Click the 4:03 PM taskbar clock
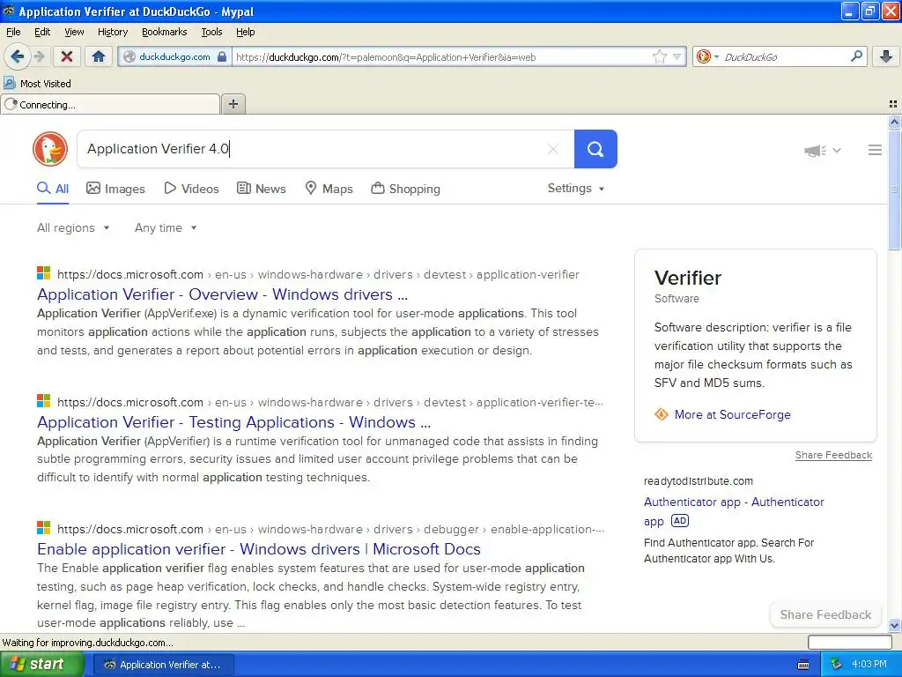 (869, 665)
